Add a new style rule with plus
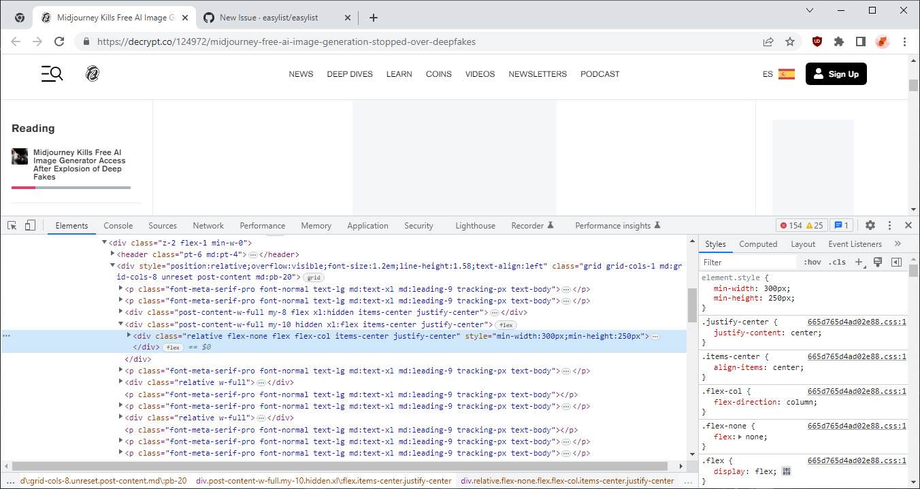920x489 pixels. (x=859, y=262)
